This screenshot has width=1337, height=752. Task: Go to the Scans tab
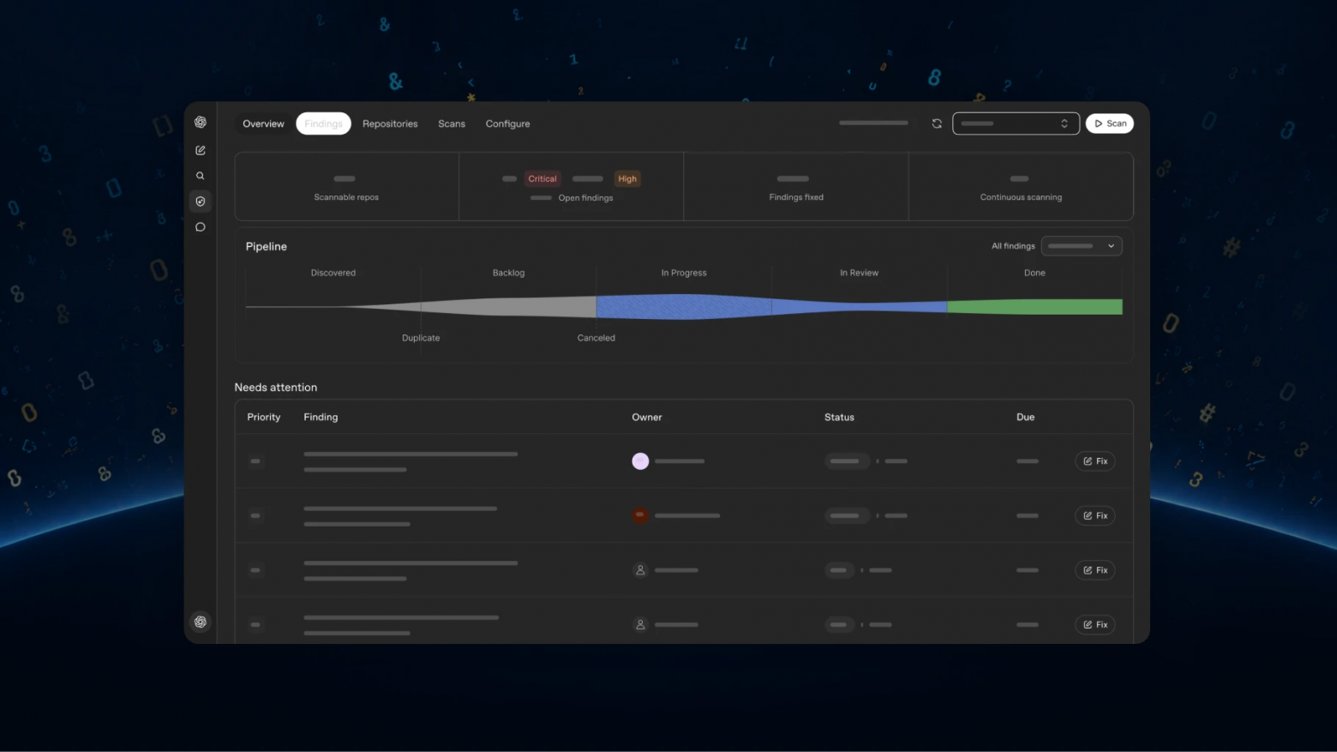point(452,123)
